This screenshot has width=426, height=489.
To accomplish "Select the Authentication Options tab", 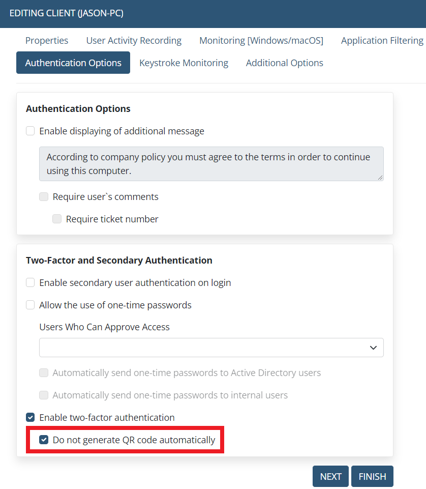I will point(73,63).
